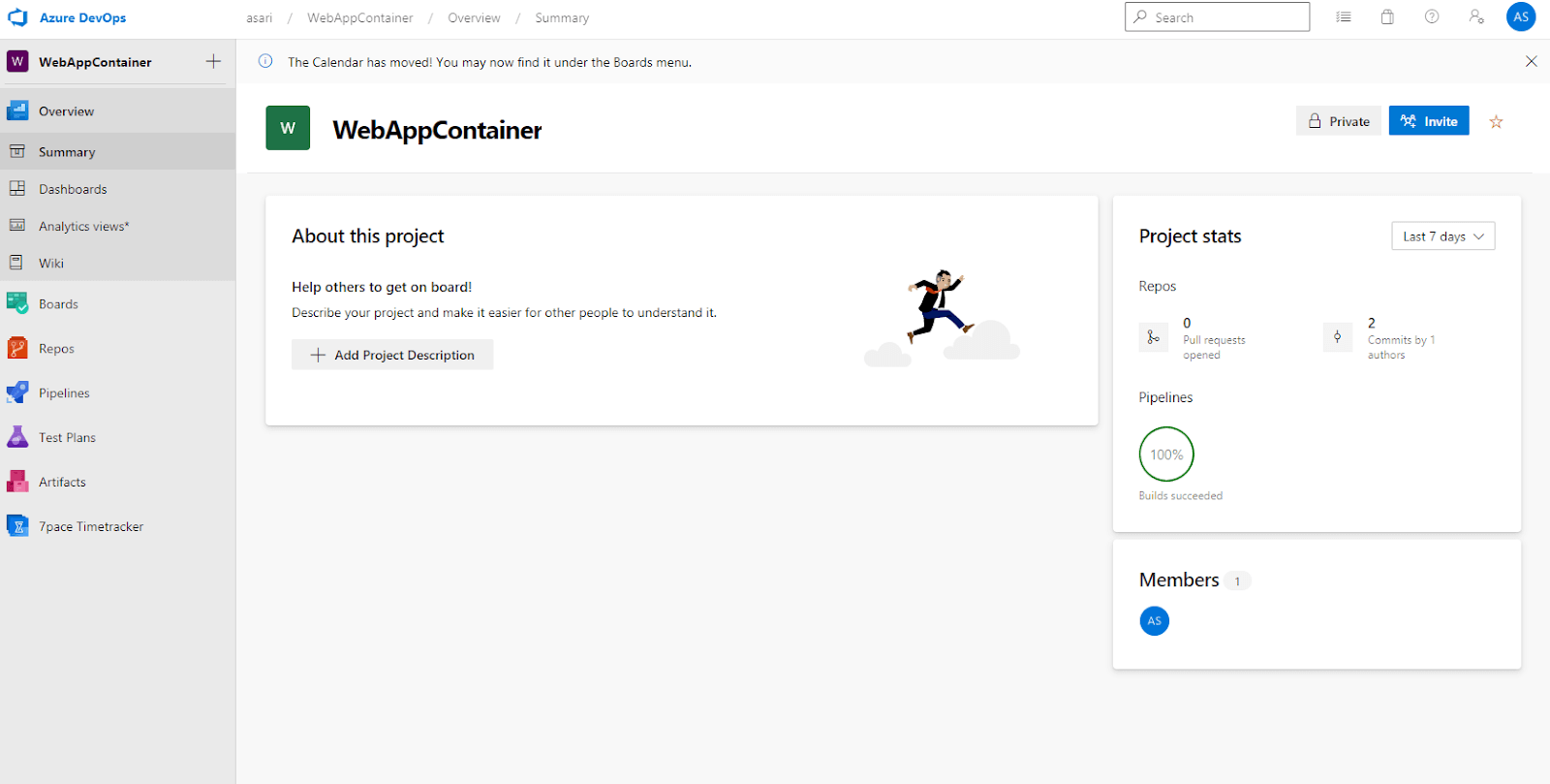This screenshot has height=784, width=1550.
Task: Open Artifacts in the sidebar
Action: 62,483
